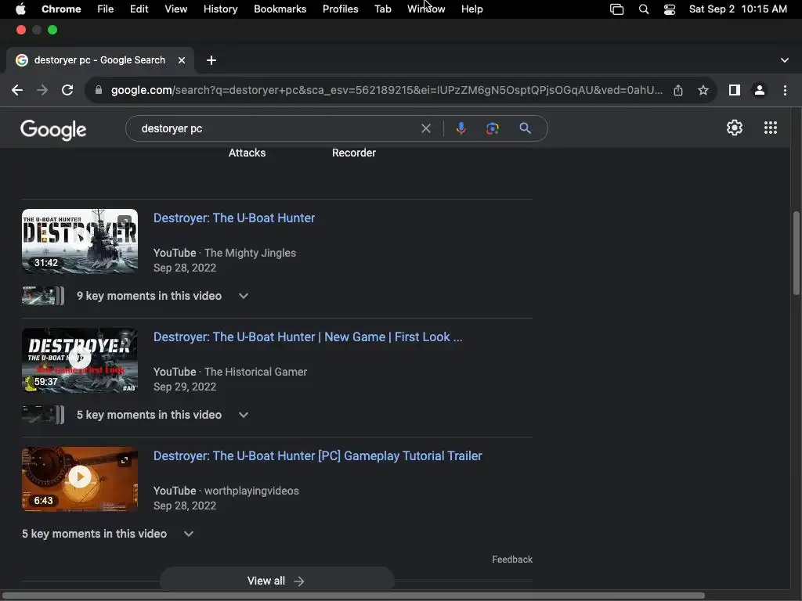Expand 9 key moments in this video
The width and height of the screenshot is (802, 601).
pyautogui.click(x=244, y=296)
